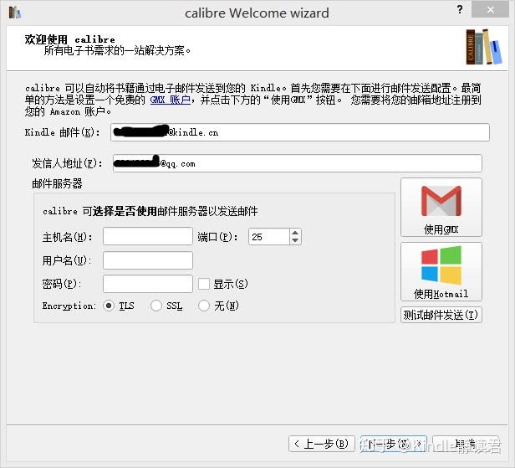
Task: Select SSL encryption option
Action: 156,306
